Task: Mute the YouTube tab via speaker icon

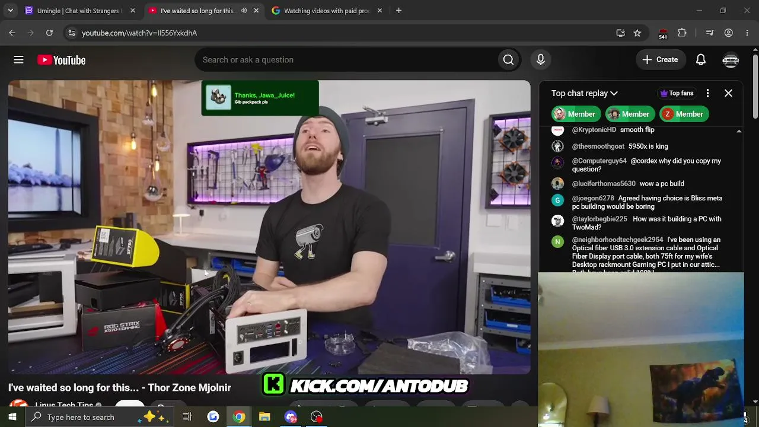Action: click(244, 11)
